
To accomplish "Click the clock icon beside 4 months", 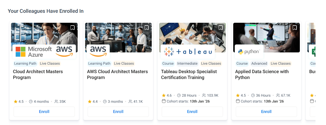I will point(31,101).
